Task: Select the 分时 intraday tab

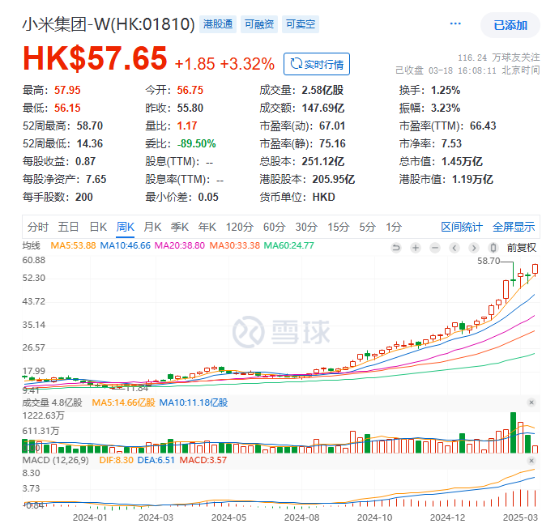Action: [38, 227]
